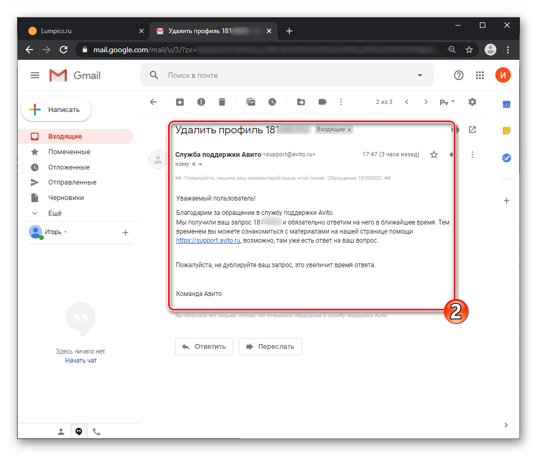The height and width of the screenshot is (456, 537).
Task: Bookmark this page with the star in address bar
Action: click(469, 50)
